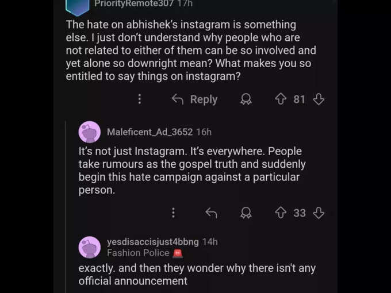Open options menu on Maleficent_Ad_3652's comment
Image resolution: width=391 pixels, height=293 pixels.
click(x=173, y=213)
